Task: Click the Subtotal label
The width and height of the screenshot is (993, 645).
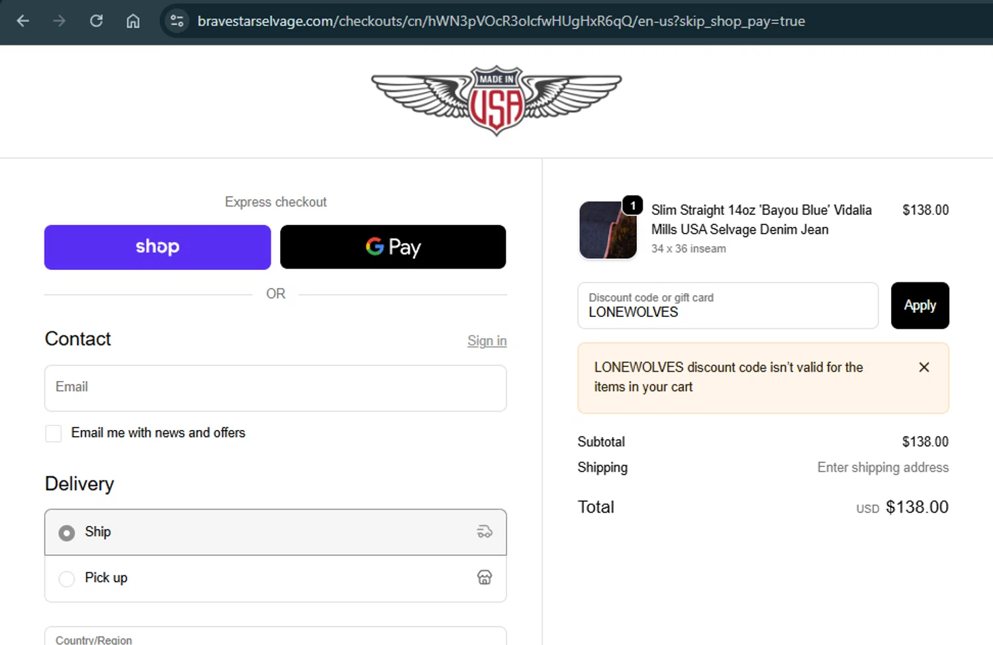Action: (601, 442)
